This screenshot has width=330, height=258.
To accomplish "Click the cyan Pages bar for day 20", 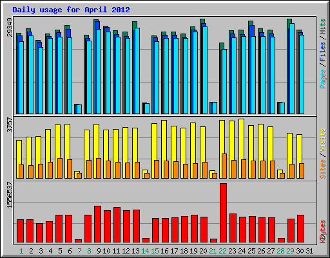I will coord(205,70).
